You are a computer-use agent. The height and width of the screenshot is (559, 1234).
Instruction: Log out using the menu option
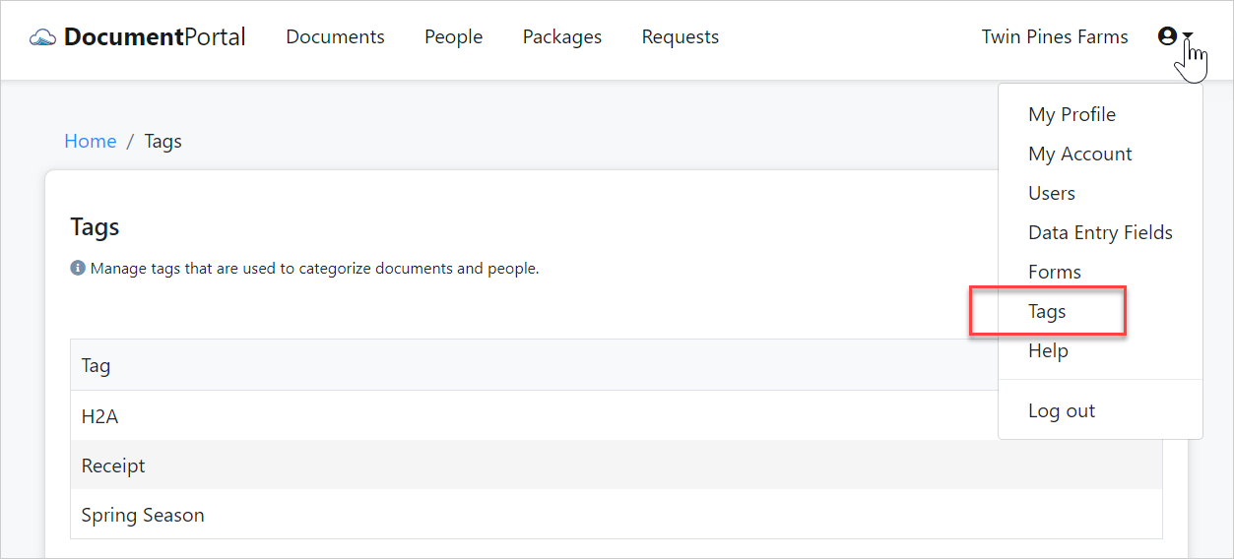point(1061,410)
